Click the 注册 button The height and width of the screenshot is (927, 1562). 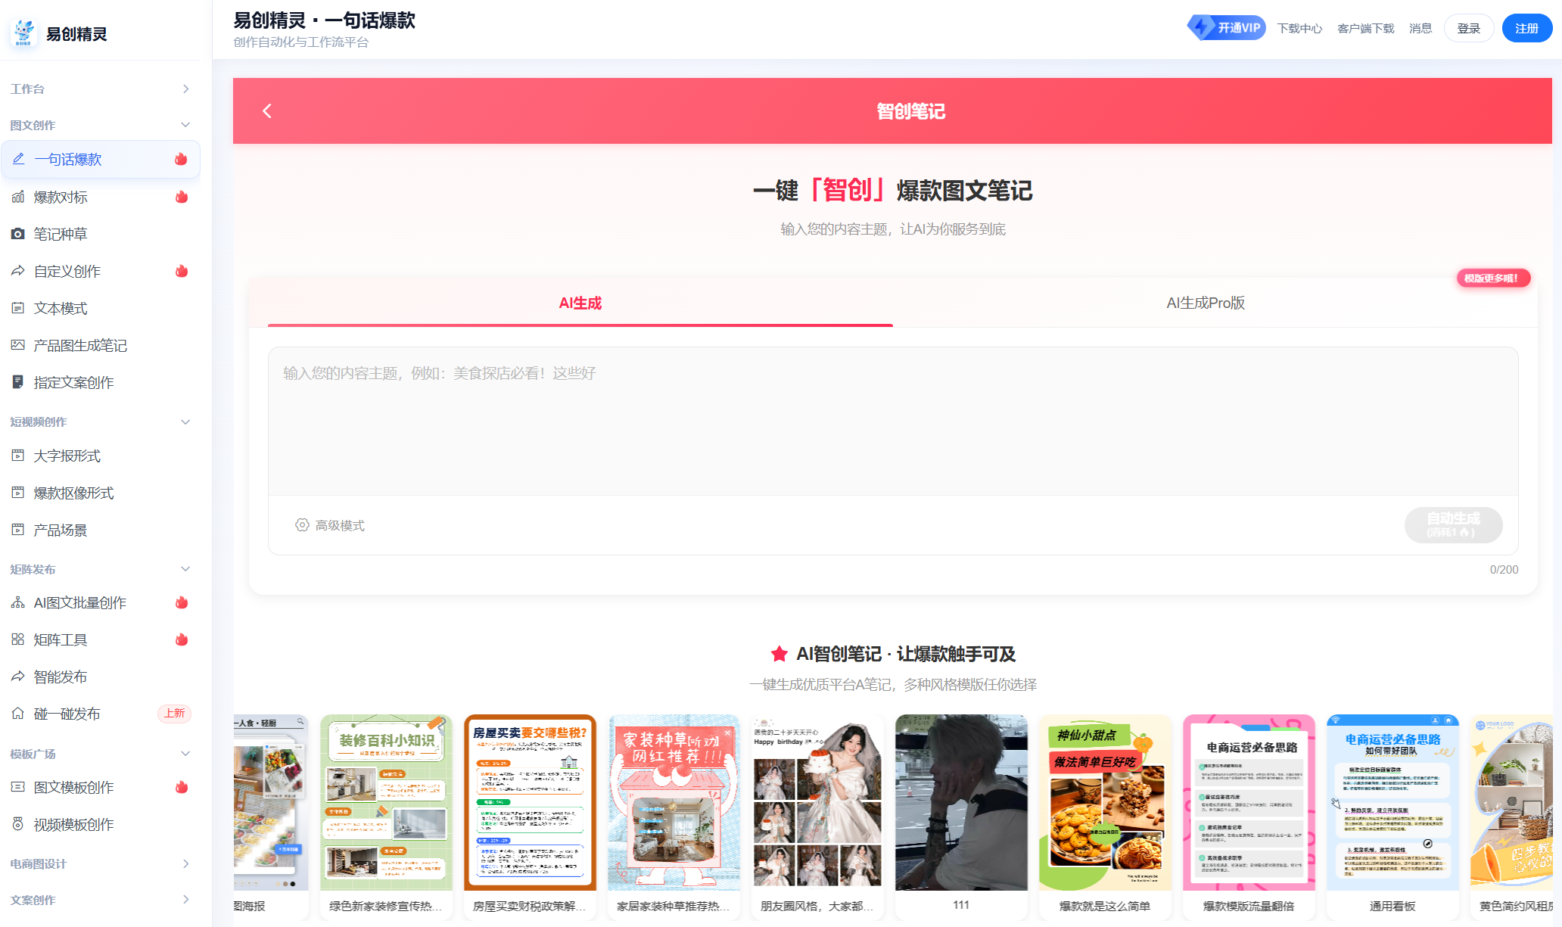pyautogui.click(x=1527, y=28)
